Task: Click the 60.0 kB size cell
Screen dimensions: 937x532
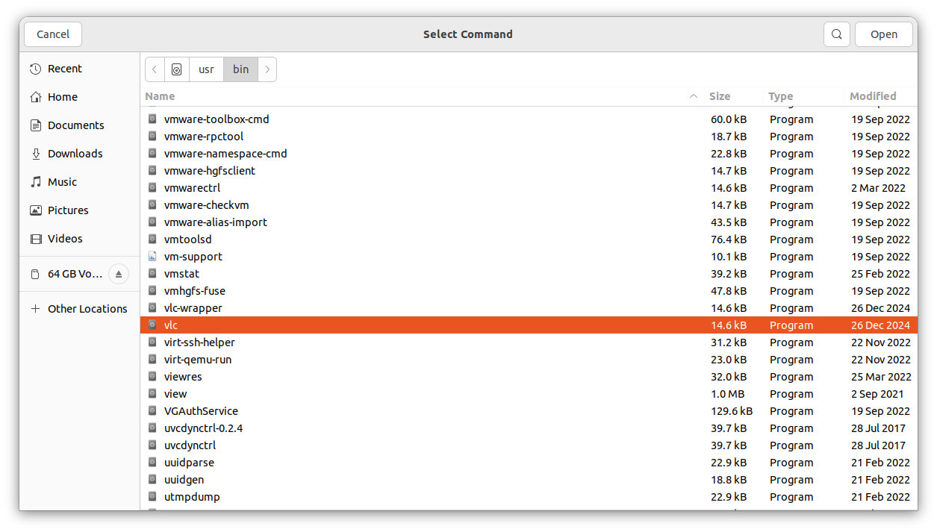Action: click(x=729, y=119)
